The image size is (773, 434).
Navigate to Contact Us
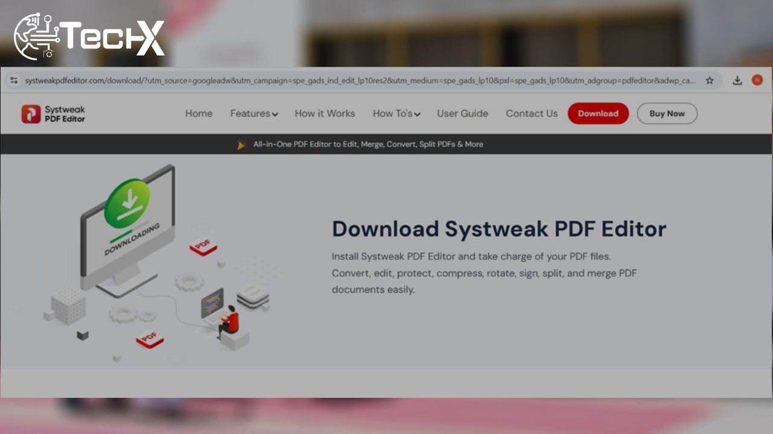pos(531,114)
